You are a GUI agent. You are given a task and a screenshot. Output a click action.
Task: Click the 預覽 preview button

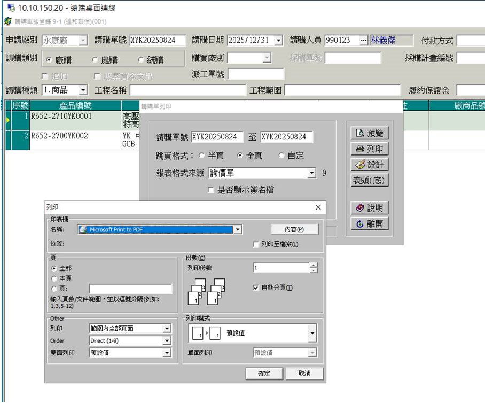coord(370,133)
